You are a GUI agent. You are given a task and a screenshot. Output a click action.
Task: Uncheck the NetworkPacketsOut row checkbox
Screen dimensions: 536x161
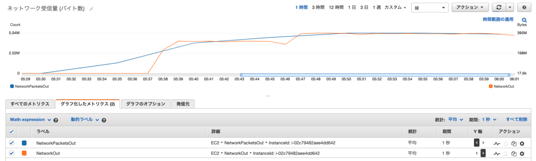click(12, 143)
